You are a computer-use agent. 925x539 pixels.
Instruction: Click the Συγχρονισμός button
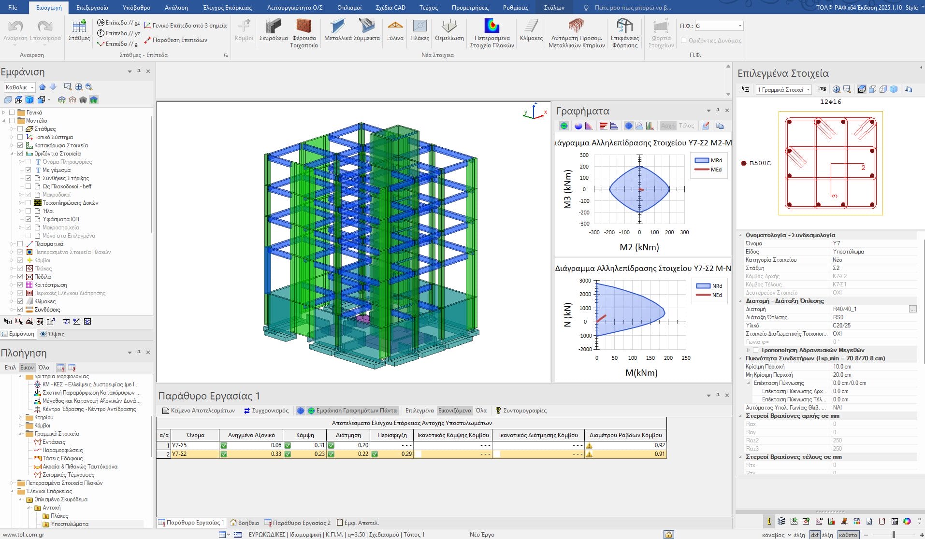(266, 411)
